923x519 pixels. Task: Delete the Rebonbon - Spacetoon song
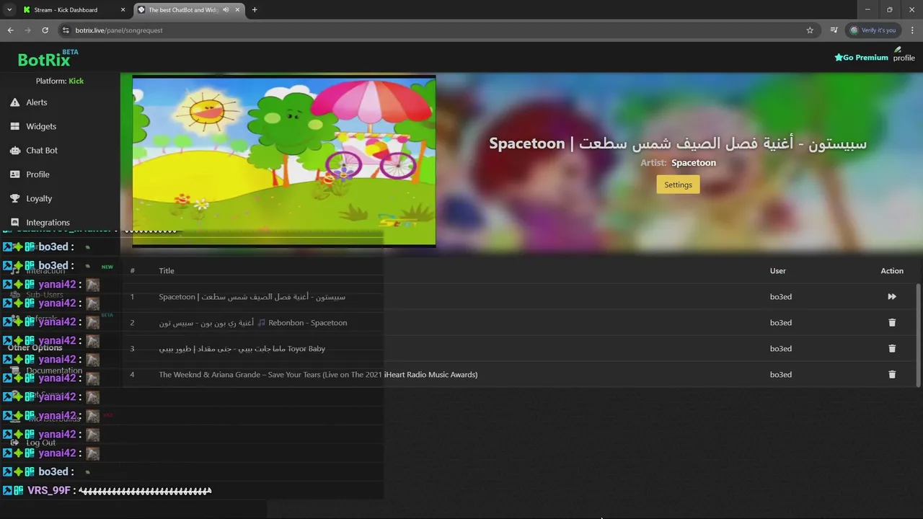click(x=892, y=323)
